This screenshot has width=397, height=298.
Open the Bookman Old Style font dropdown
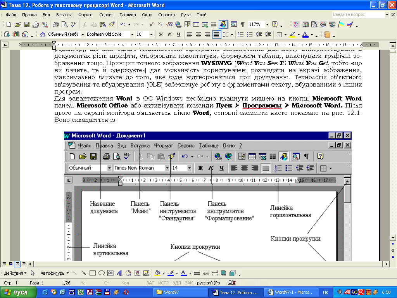[132, 34]
